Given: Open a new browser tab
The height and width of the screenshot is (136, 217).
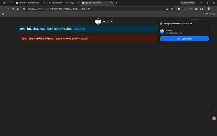Looking at the screenshot, I should (x=116, y=3).
